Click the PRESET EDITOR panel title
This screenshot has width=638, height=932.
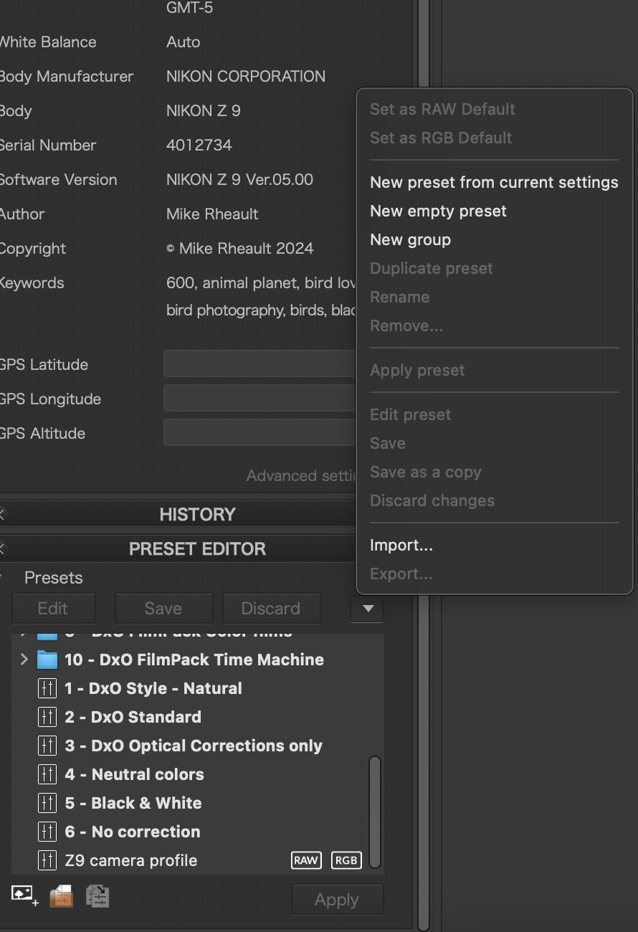[x=197, y=548]
